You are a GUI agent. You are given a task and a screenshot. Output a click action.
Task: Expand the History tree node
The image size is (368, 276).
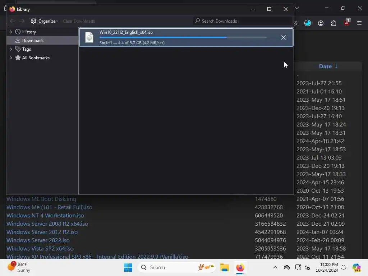point(11,32)
